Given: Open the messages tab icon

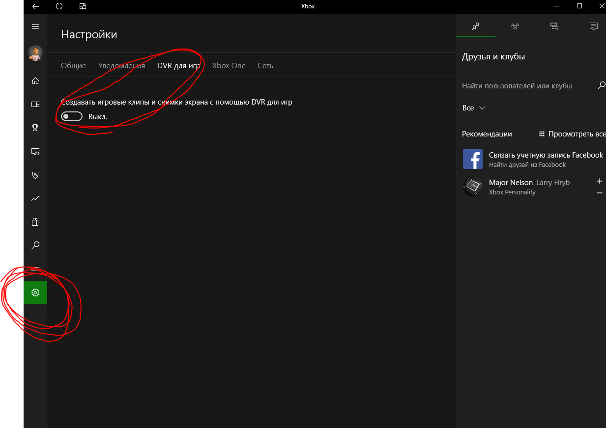Looking at the screenshot, I should 554,27.
